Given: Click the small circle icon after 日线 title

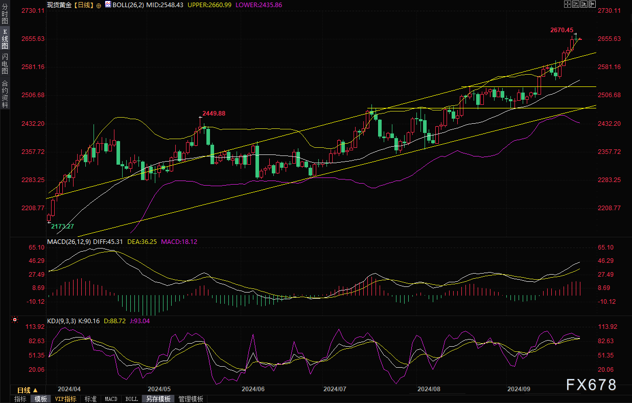Looking at the screenshot, I should [99, 5].
